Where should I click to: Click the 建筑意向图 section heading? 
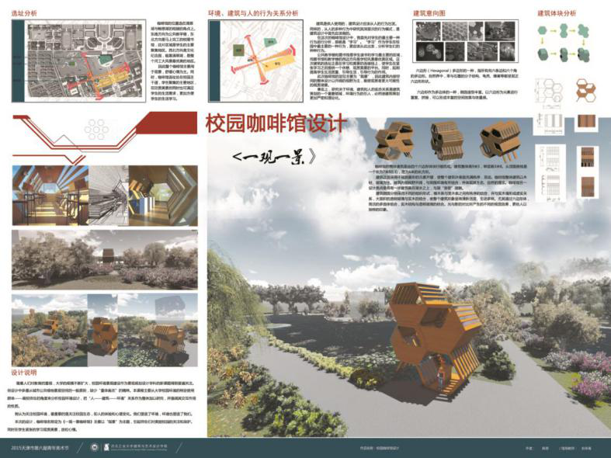coord(429,14)
